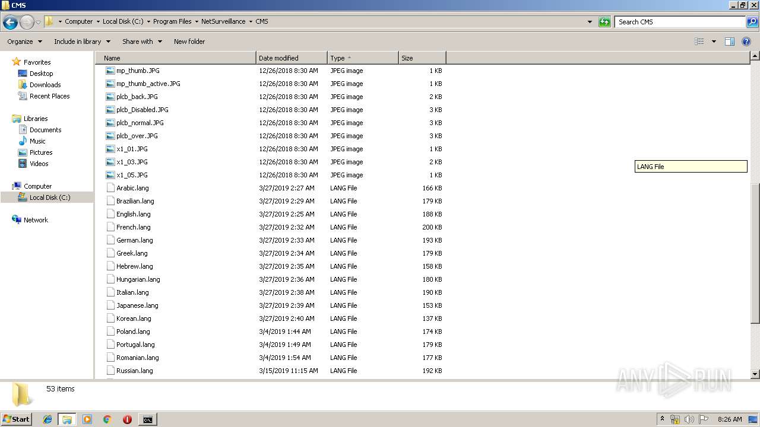The height and width of the screenshot is (427, 760).
Task: Select the French.lang file
Action: tap(134, 227)
